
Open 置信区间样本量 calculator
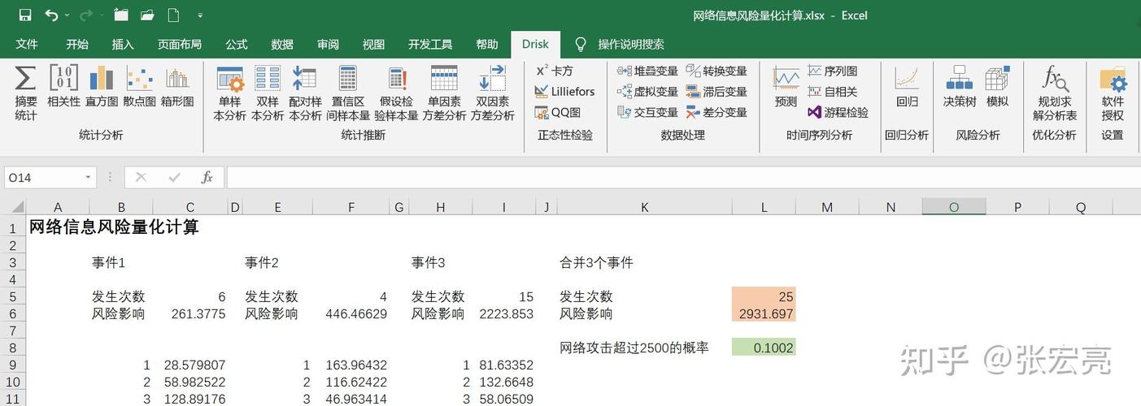point(348,93)
